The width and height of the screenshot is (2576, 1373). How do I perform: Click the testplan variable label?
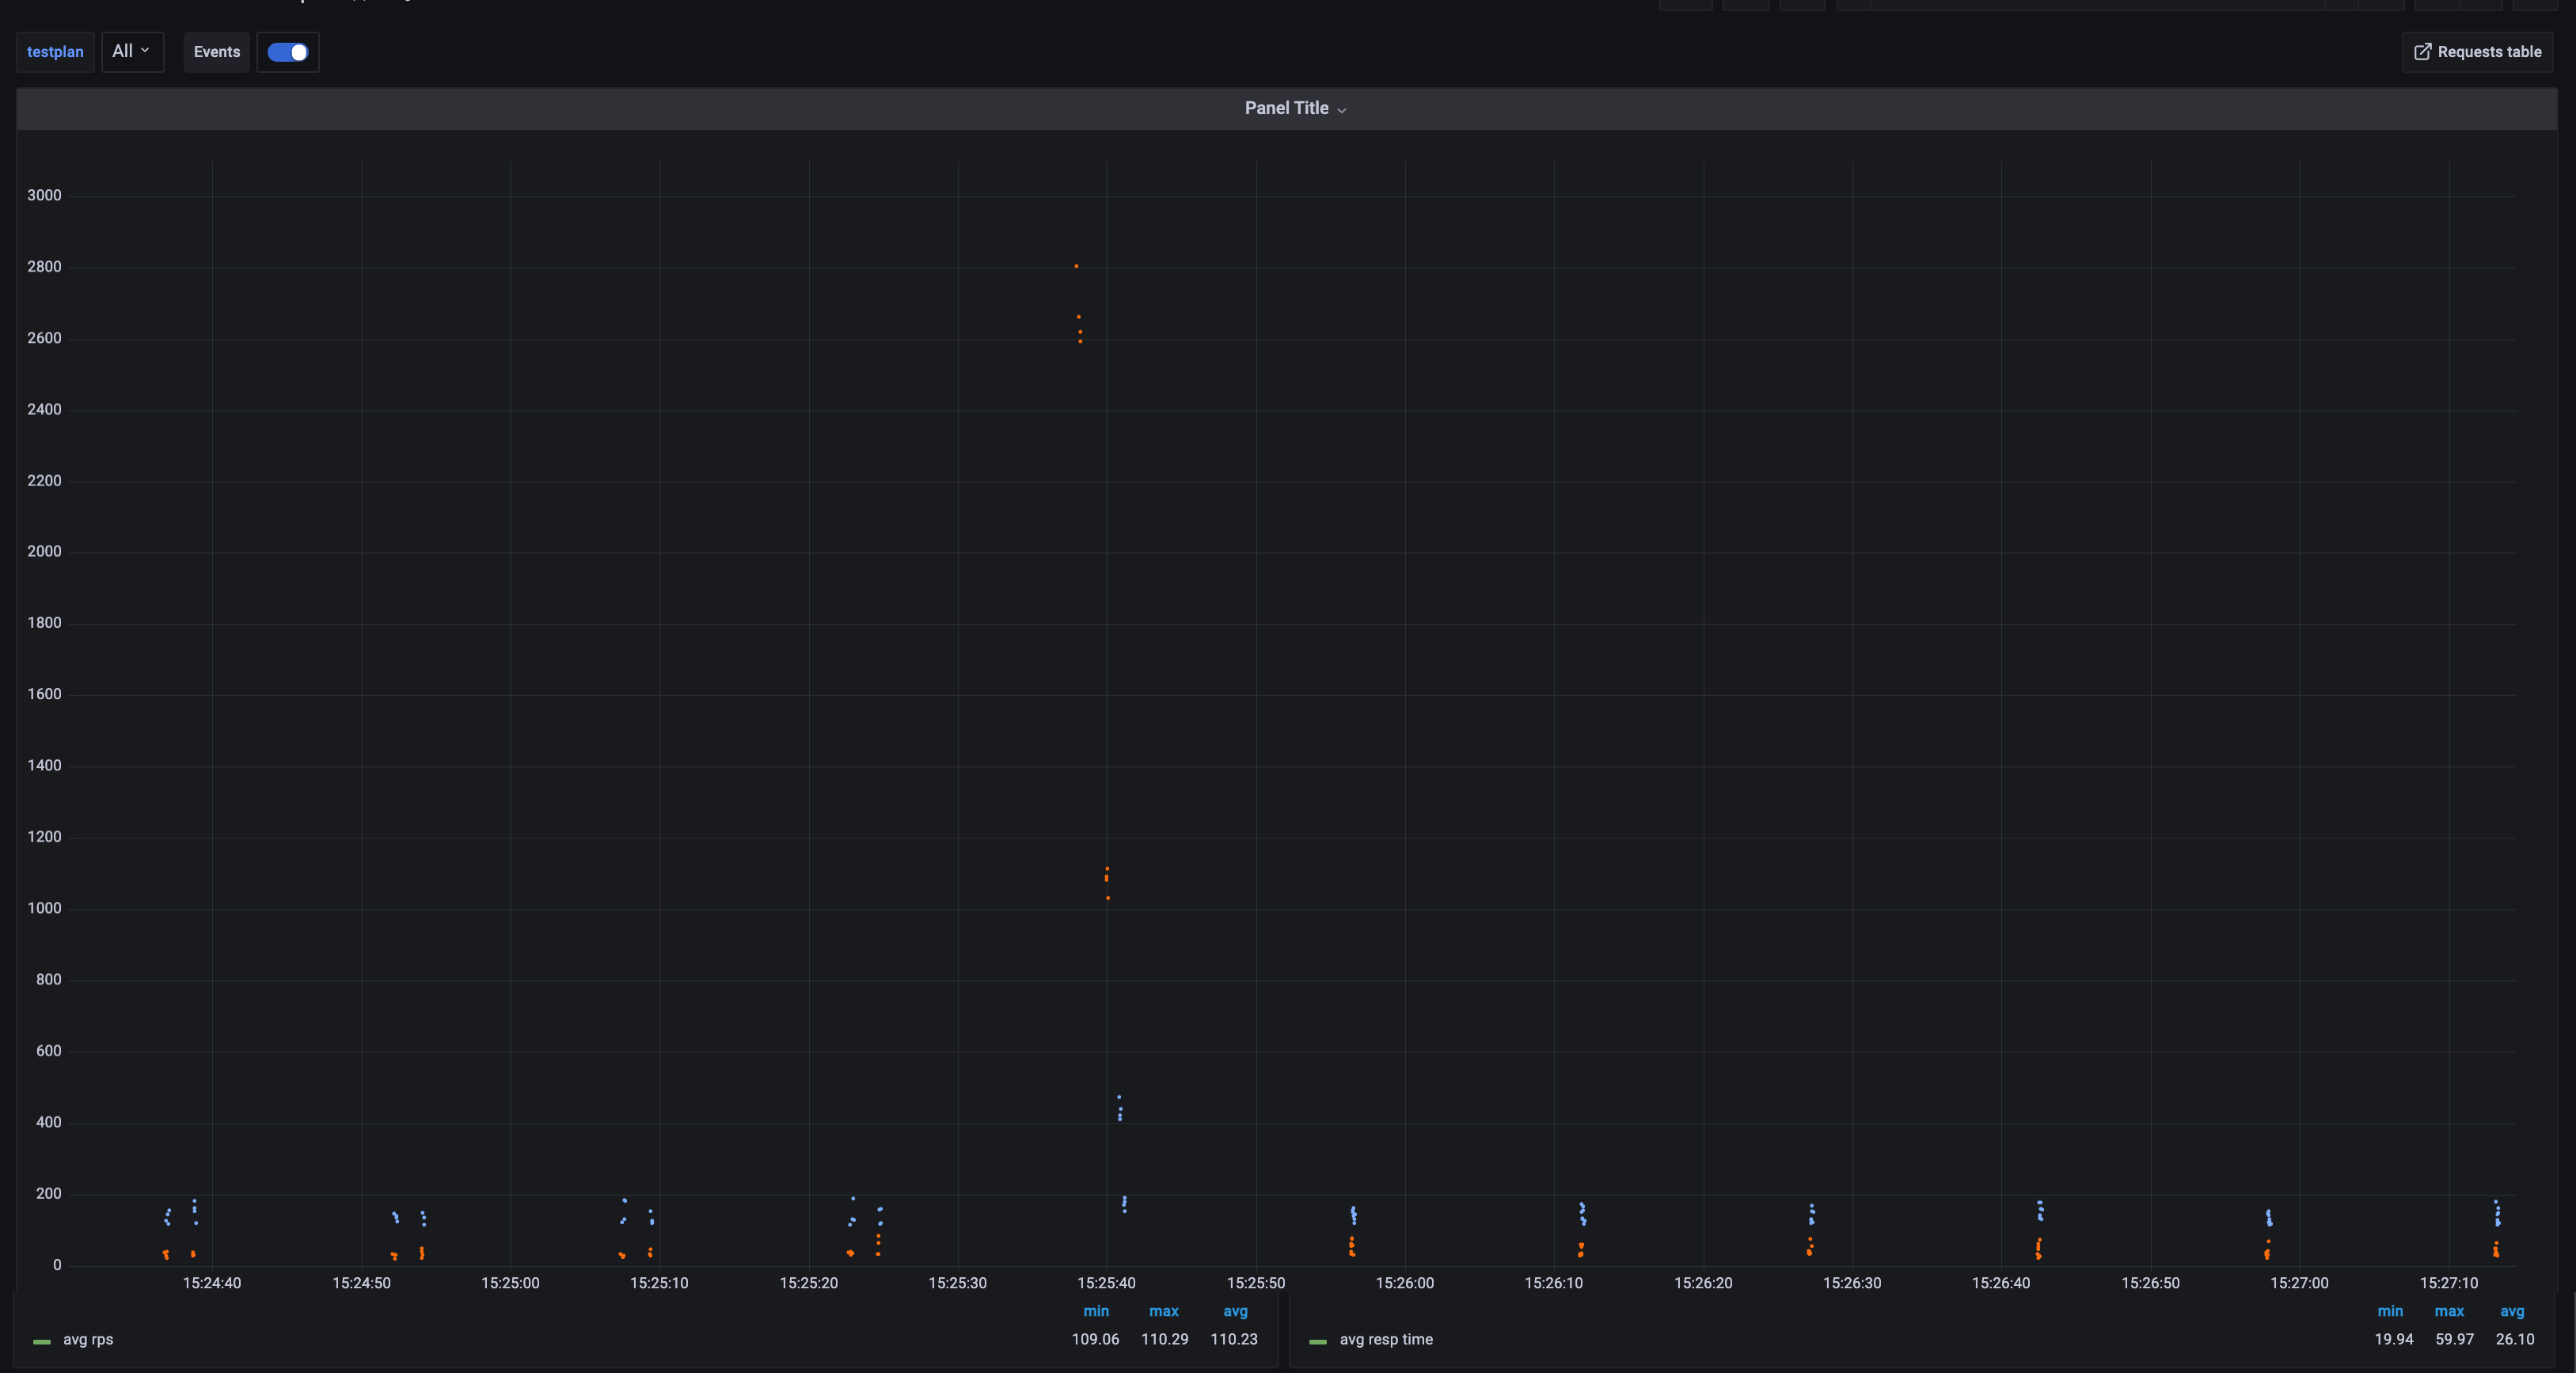(x=55, y=52)
